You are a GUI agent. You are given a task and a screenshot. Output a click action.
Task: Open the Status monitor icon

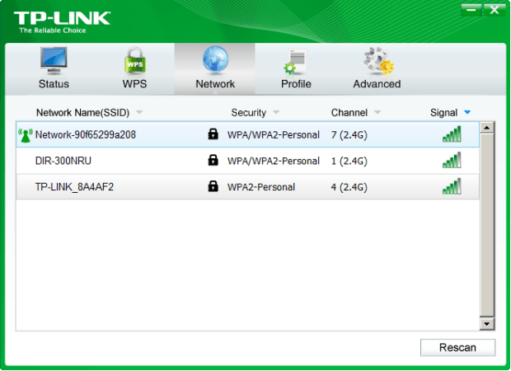coord(54,61)
